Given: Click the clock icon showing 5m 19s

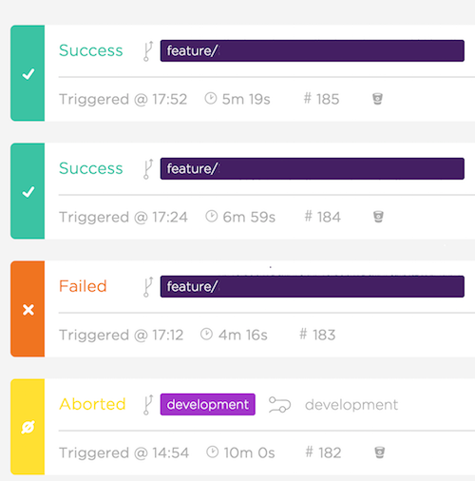Looking at the screenshot, I should 211,98.
